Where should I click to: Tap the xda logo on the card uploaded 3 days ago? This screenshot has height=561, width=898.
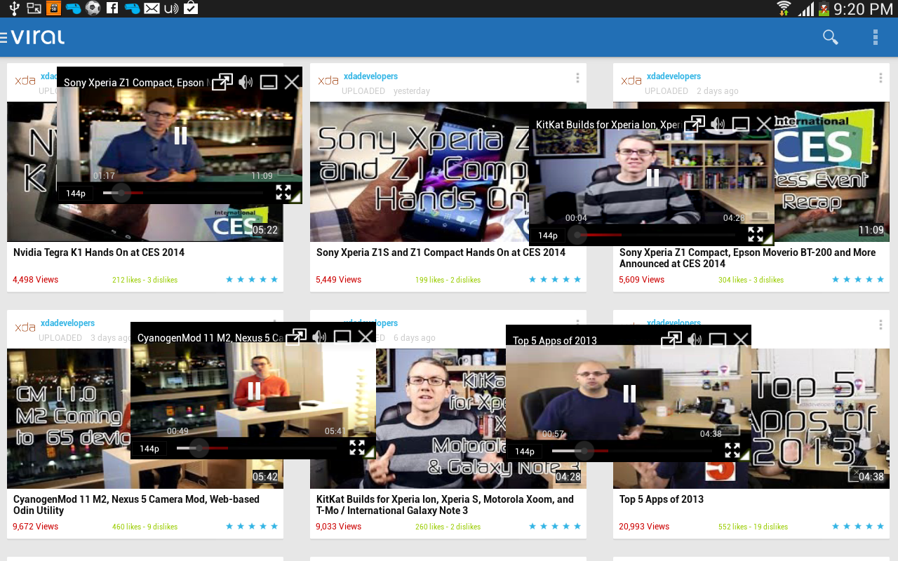point(25,327)
